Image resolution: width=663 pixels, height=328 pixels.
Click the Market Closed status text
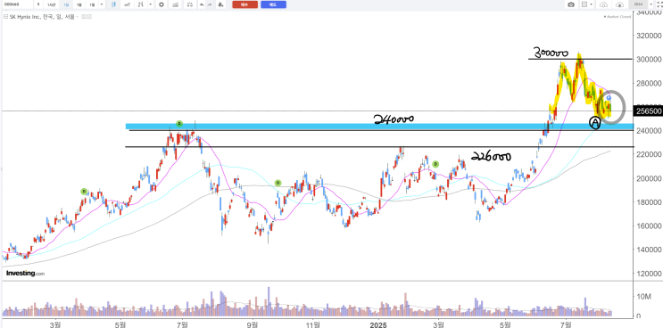point(617,16)
